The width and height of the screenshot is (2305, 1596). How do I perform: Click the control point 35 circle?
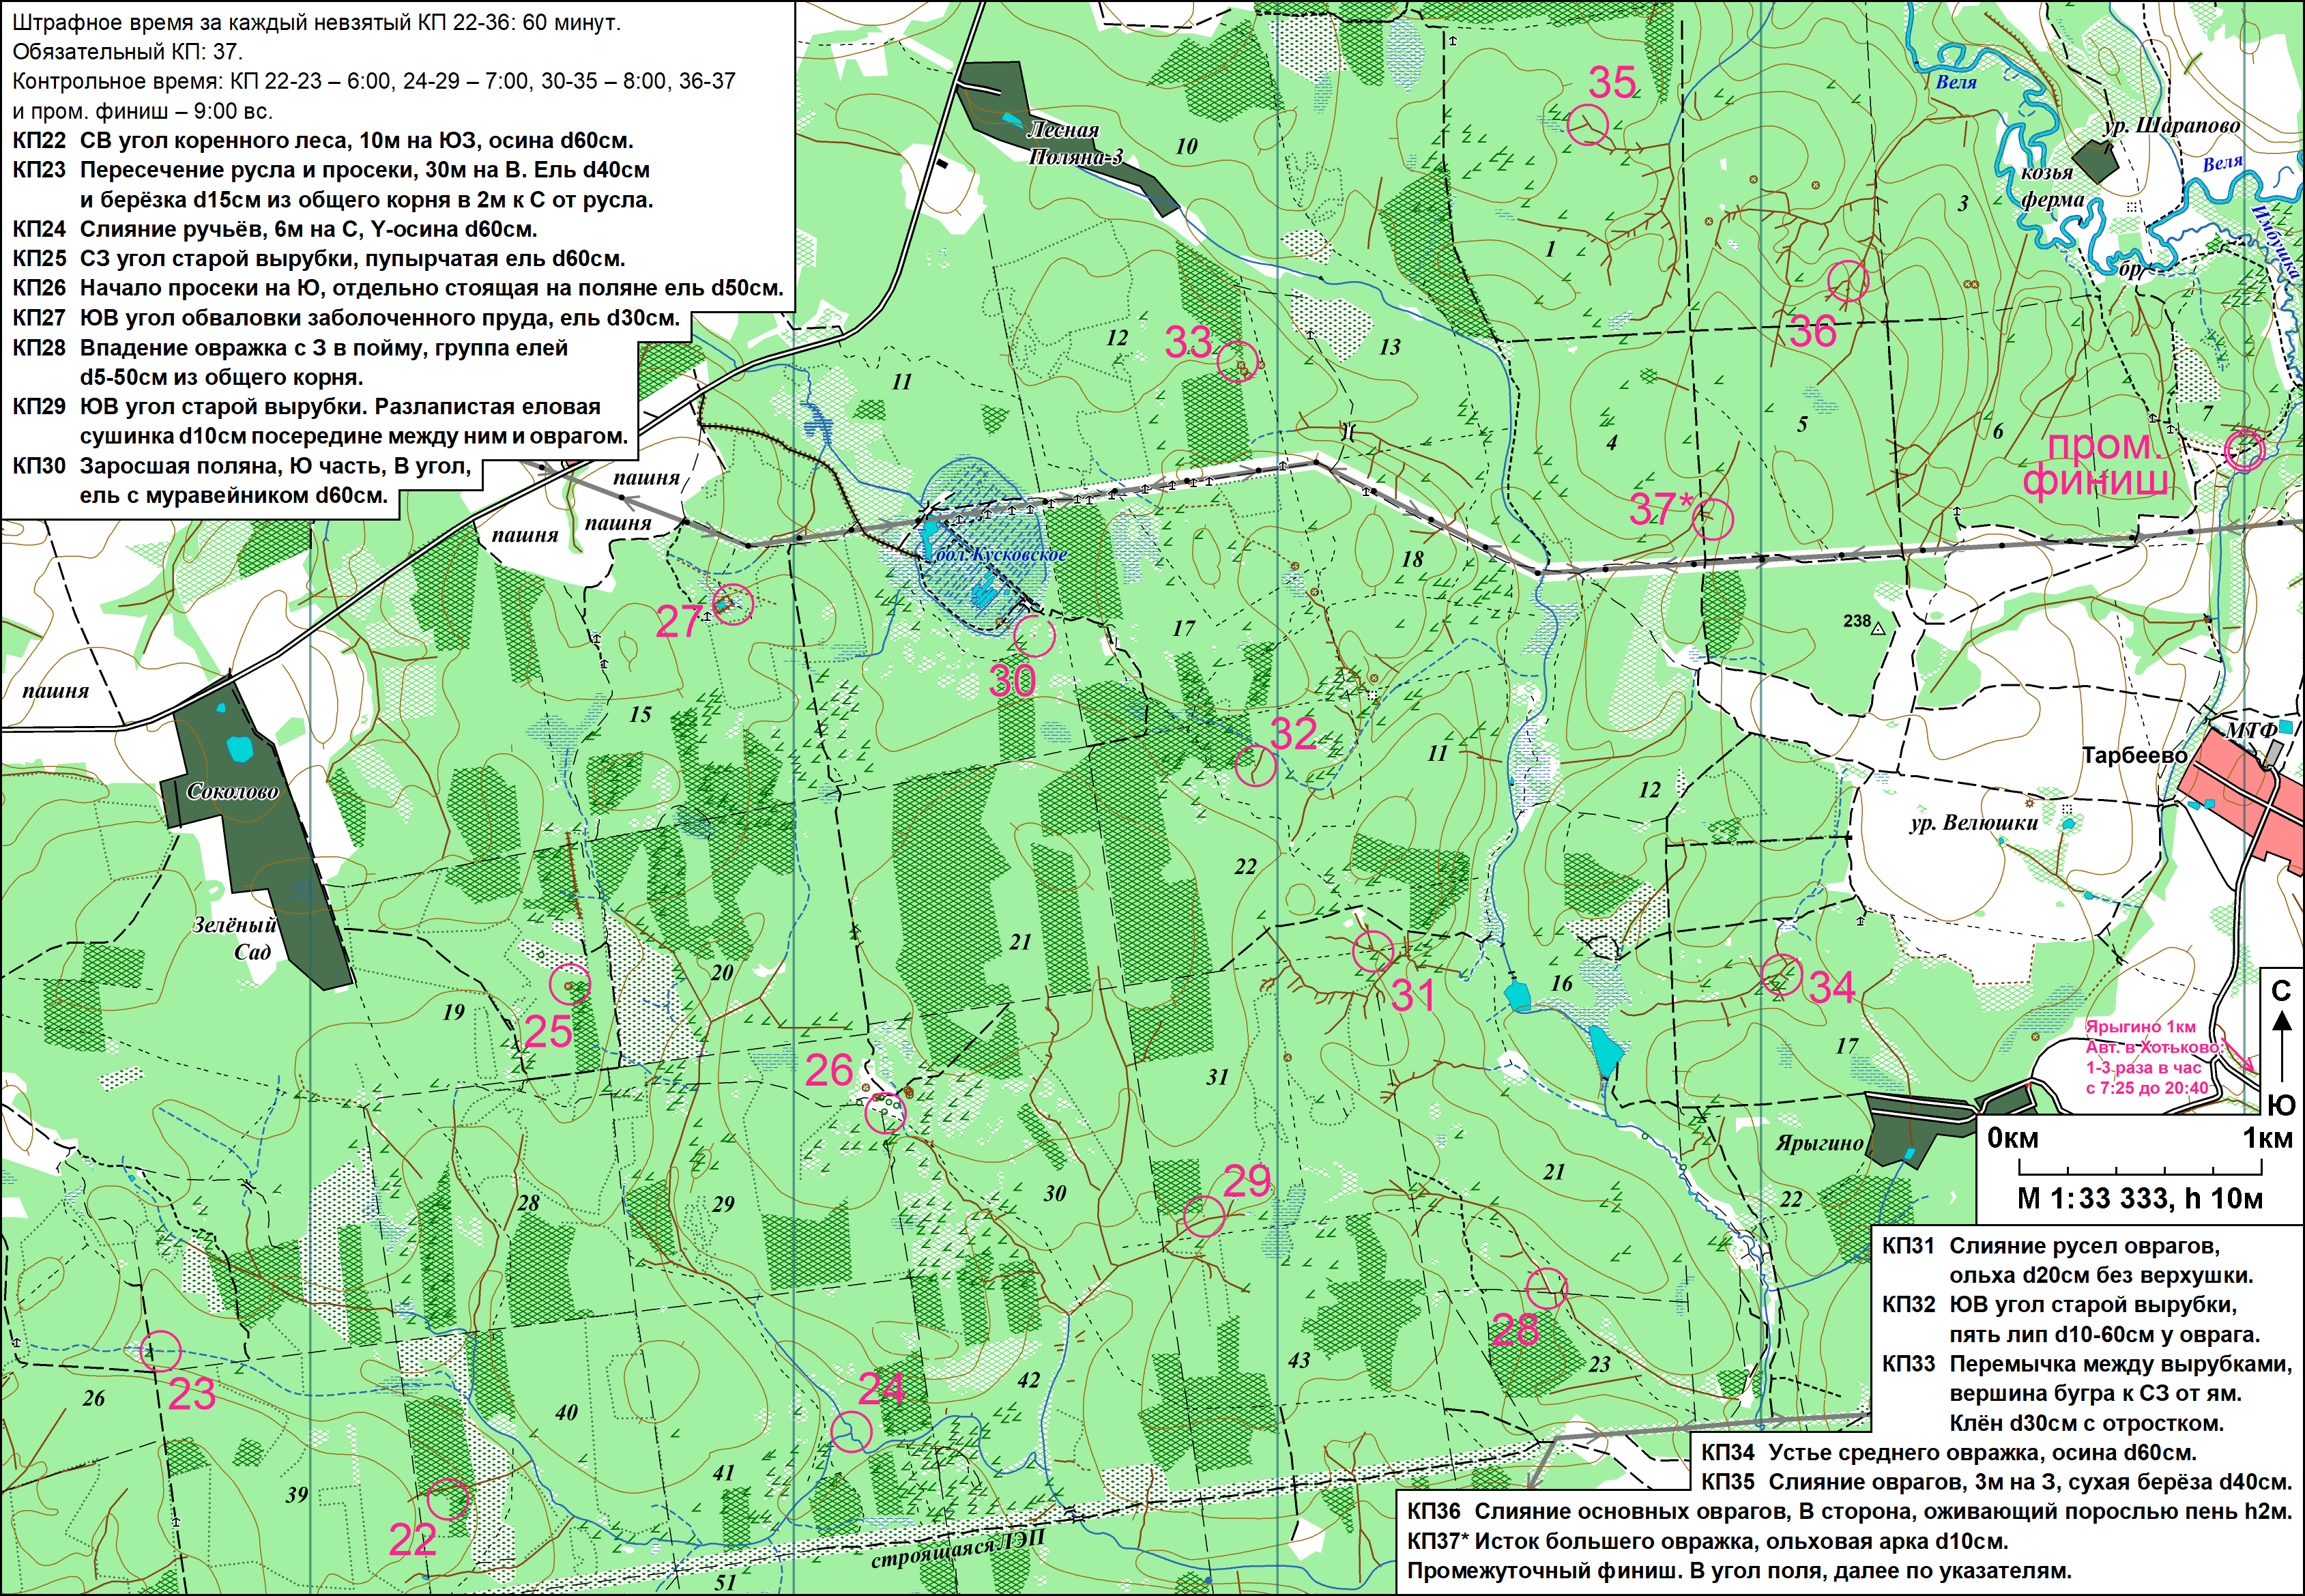point(1587,126)
